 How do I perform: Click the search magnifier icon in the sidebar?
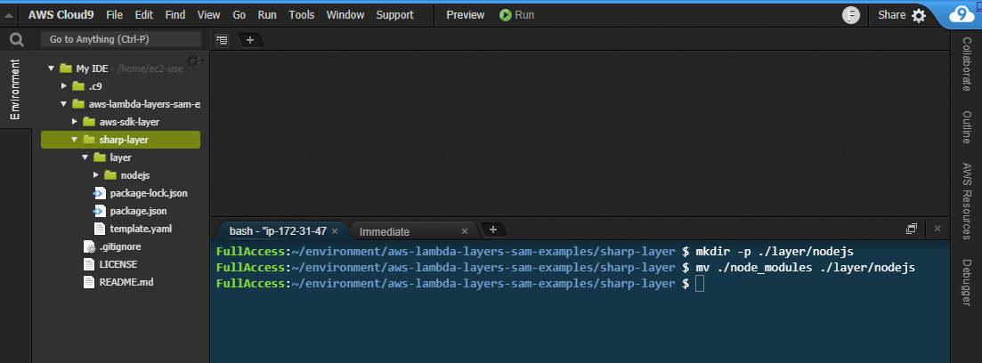tap(16, 40)
